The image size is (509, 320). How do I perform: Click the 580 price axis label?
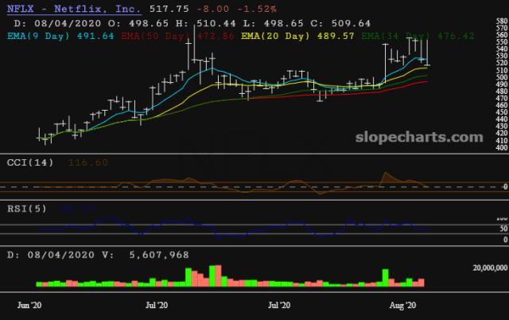[502, 21]
